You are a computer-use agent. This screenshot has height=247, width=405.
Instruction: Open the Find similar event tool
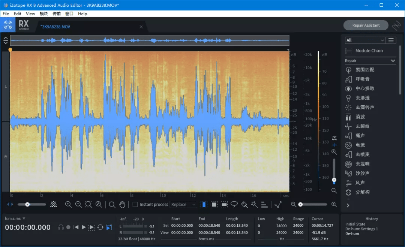pos(278,205)
